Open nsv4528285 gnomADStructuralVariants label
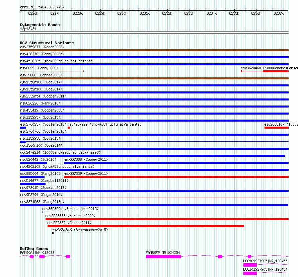298x277 pixels. coord(57,61)
